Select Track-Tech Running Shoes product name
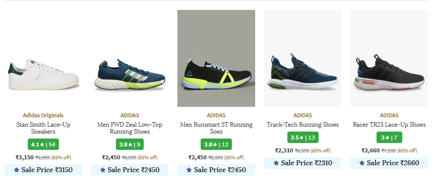The height and width of the screenshot is (187, 436). coord(303,125)
